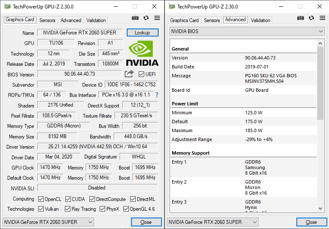329x229 pixels.
Task: Click the Bus Interface question mark icon
Action: coord(157,95)
